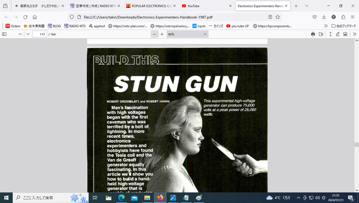Mute the audio-playing tab speaker icon

(x=16, y=6)
